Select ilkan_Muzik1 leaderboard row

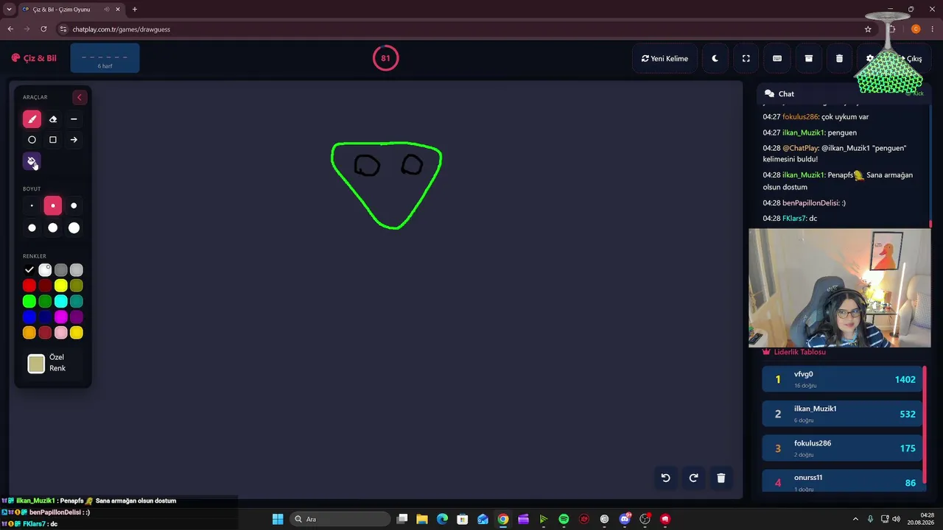tap(843, 414)
